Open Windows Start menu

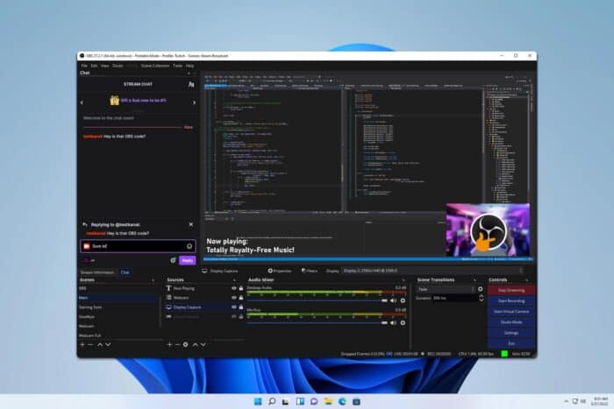click(x=258, y=402)
